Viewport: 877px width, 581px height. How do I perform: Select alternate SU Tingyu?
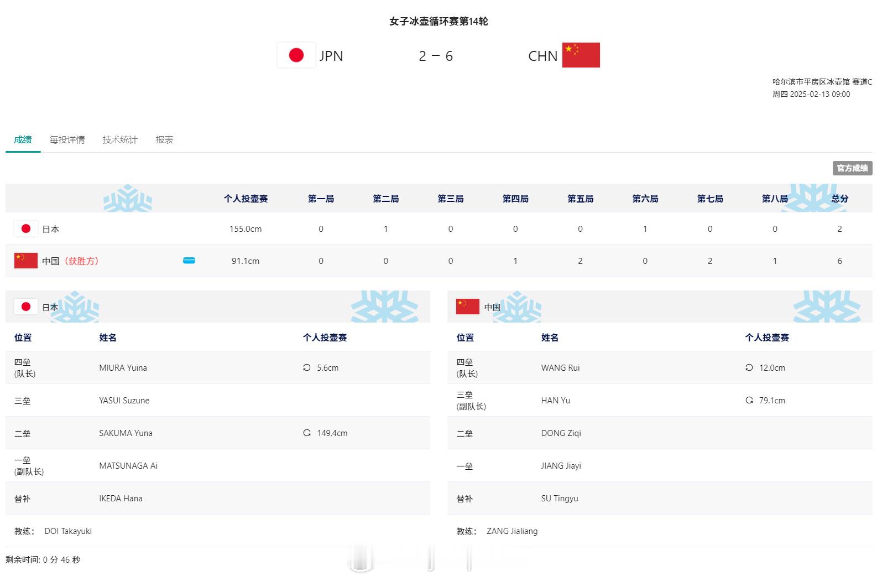click(x=559, y=499)
